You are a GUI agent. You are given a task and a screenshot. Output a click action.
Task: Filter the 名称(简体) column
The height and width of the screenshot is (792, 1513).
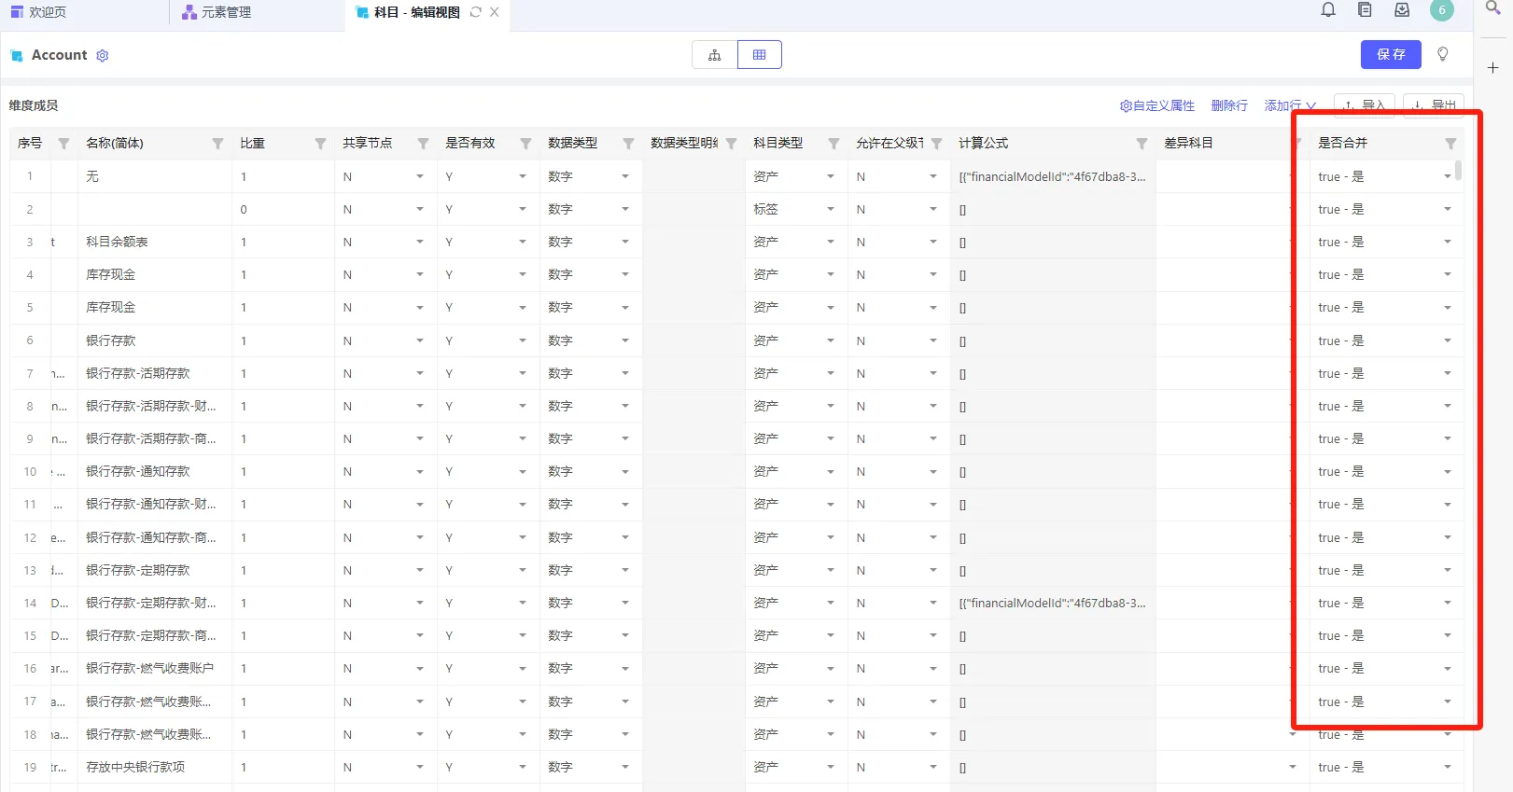[x=217, y=144]
